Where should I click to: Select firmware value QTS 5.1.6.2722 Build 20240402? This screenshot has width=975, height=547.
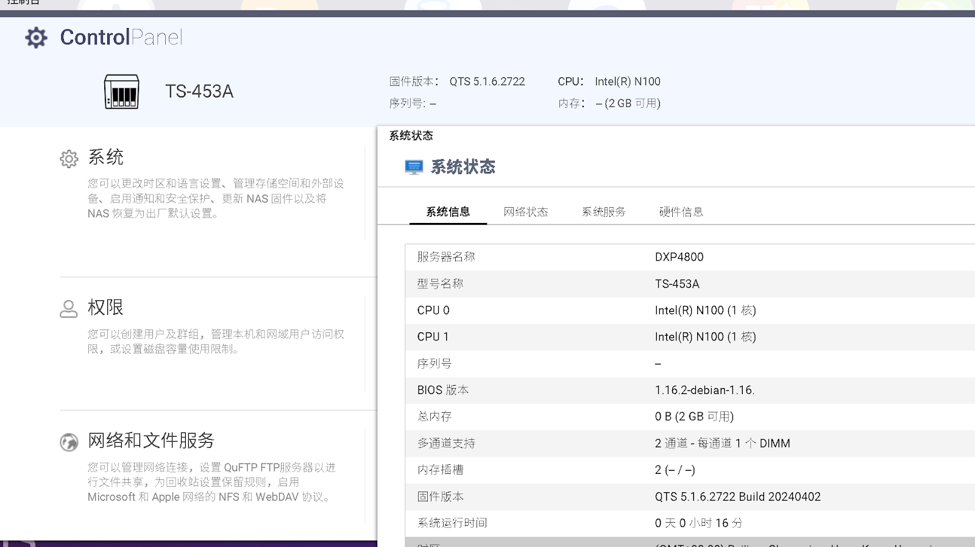(737, 497)
